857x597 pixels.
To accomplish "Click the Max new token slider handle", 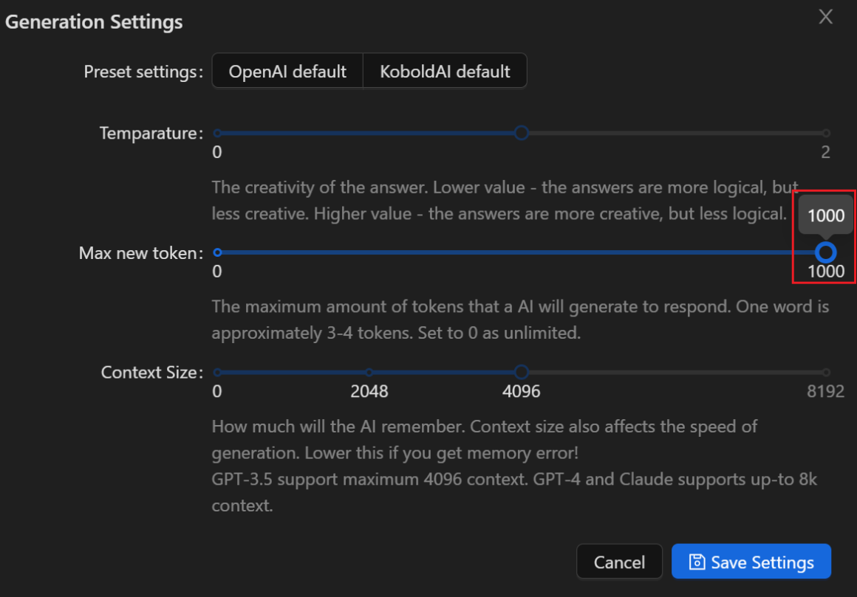I will (826, 253).
